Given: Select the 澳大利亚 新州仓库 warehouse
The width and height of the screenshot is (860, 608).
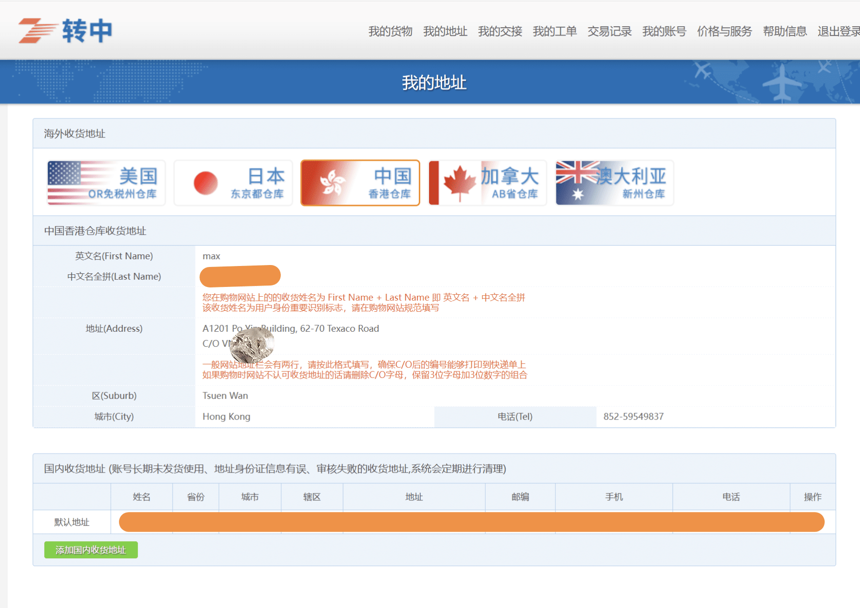Looking at the screenshot, I should [x=614, y=183].
